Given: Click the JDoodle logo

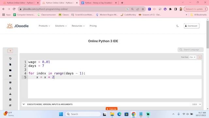Looking at the screenshot, I should click(x=18, y=26).
